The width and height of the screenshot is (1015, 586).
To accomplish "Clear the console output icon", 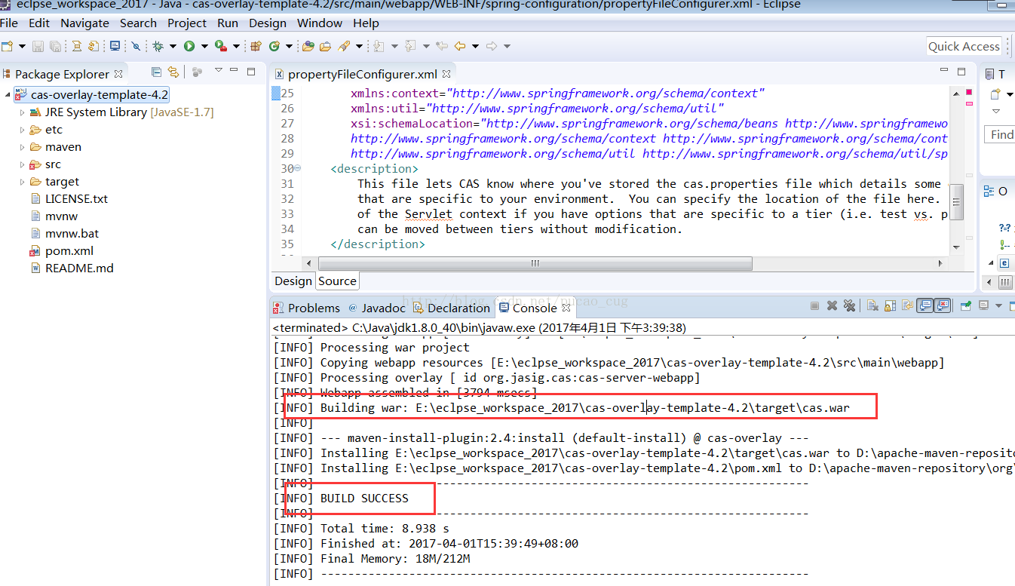I will tap(872, 305).
